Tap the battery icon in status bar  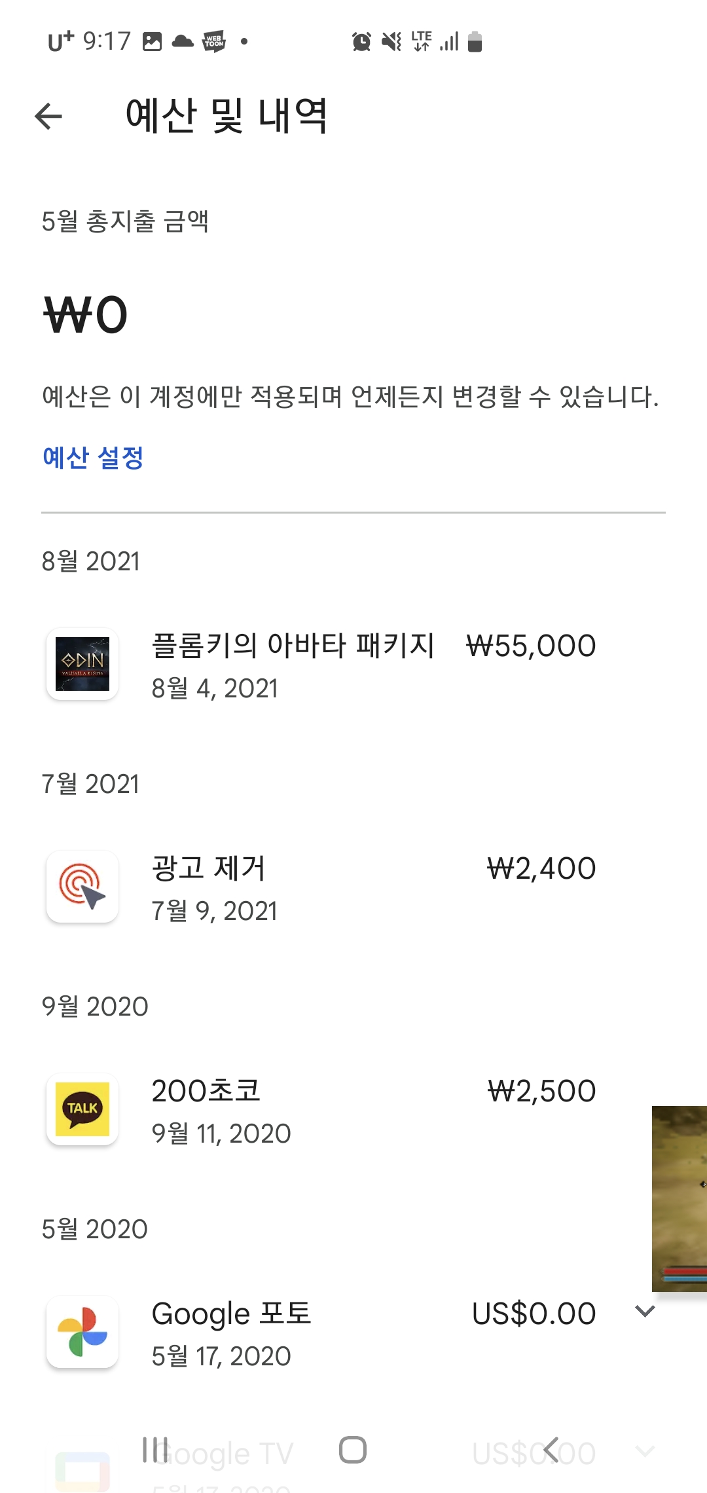[x=475, y=42]
